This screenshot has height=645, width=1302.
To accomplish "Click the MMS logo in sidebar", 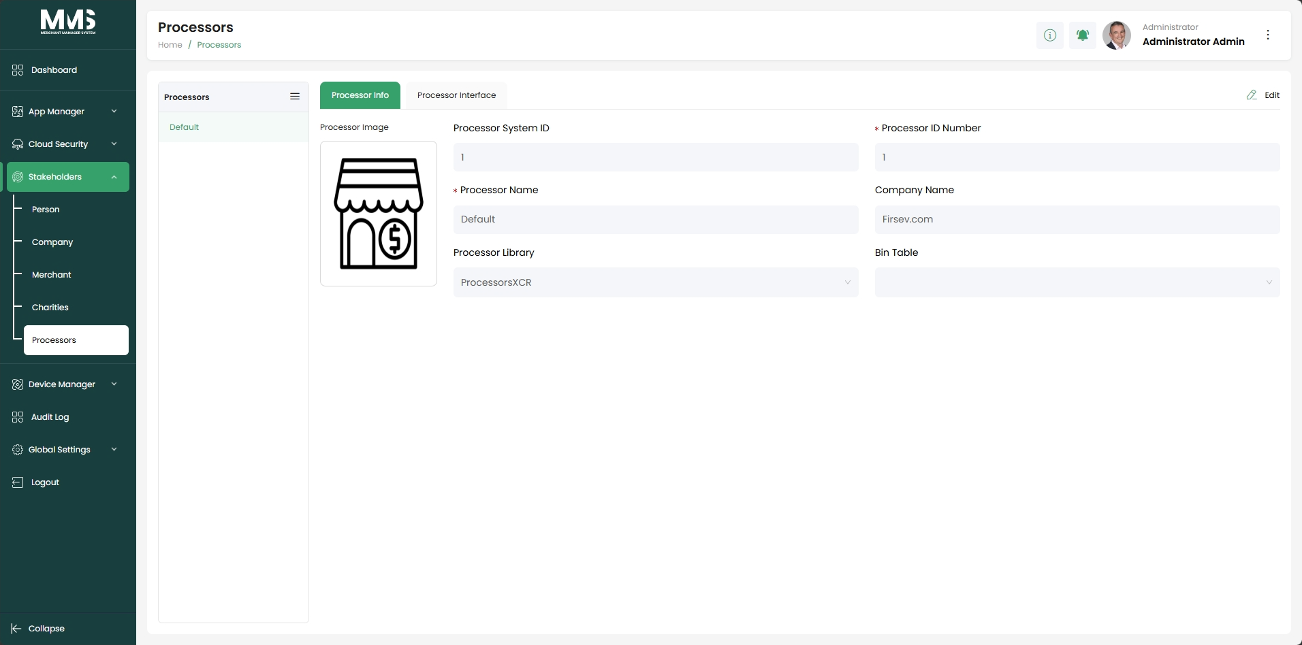I will coord(68,22).
